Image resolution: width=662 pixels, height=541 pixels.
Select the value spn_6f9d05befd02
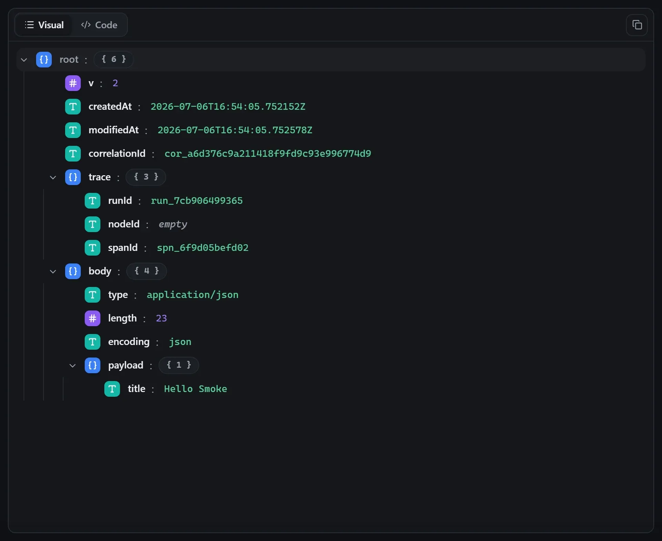click(x=203, y=248)
